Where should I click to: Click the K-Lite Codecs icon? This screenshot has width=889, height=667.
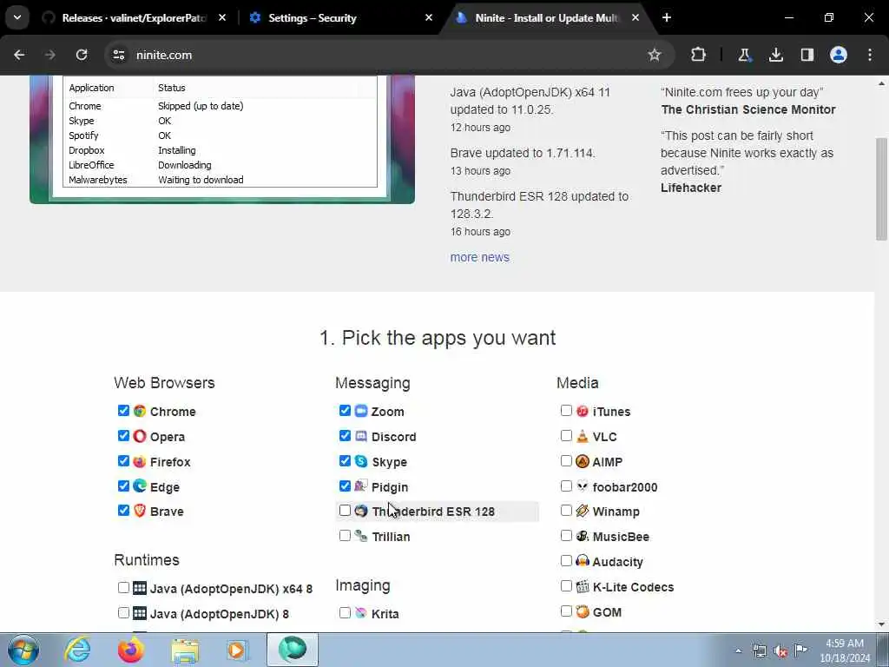tap(583, 586)
